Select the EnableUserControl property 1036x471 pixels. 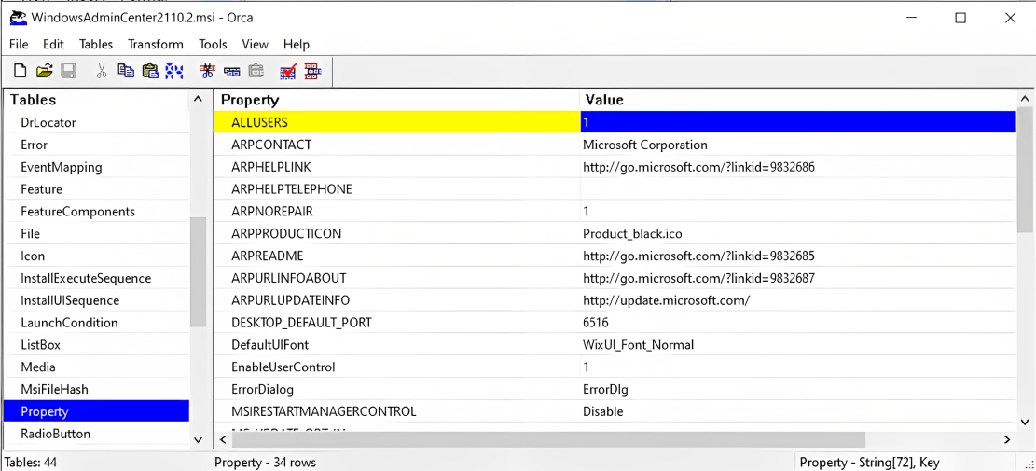click(x=397, y=367)
